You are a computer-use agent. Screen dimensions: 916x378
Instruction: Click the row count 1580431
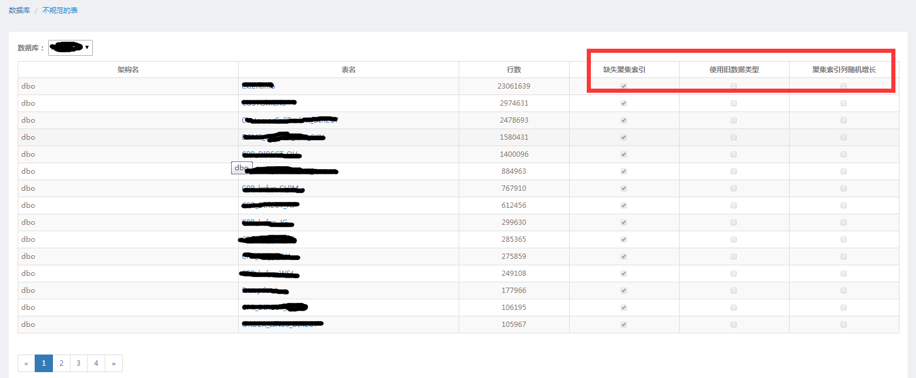(x=514, y=137)
